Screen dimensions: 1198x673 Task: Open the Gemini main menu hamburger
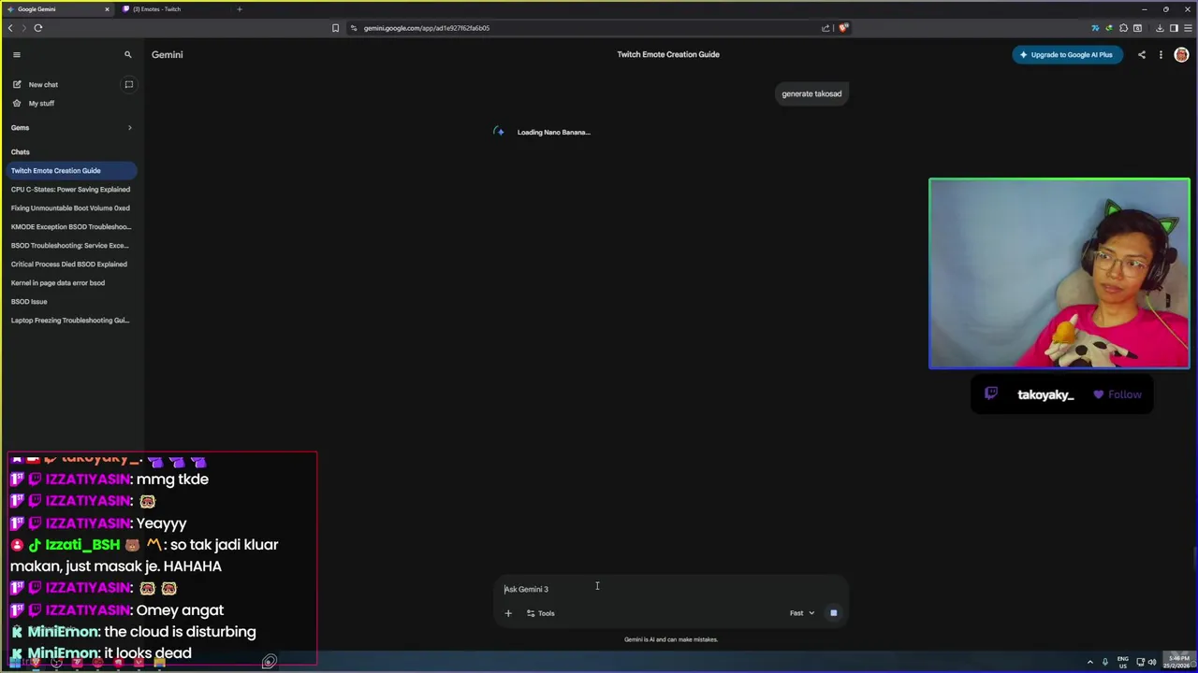pyautogui.click(x=16, y=54)
